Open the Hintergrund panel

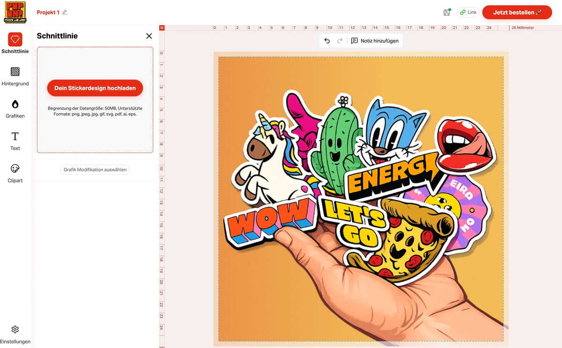[x=15, y=76]
